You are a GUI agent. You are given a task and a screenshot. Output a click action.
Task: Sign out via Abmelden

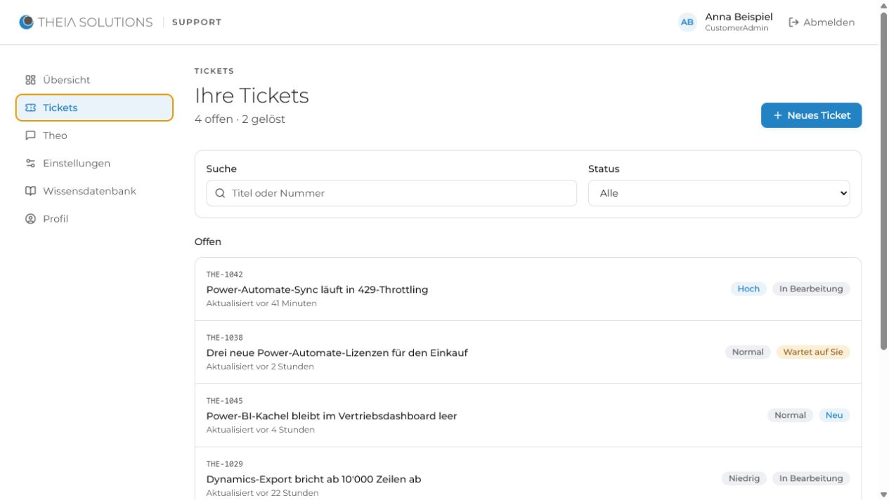(822, 22)
